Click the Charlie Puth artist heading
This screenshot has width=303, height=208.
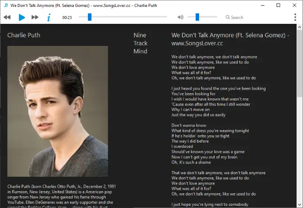[24, 35]
